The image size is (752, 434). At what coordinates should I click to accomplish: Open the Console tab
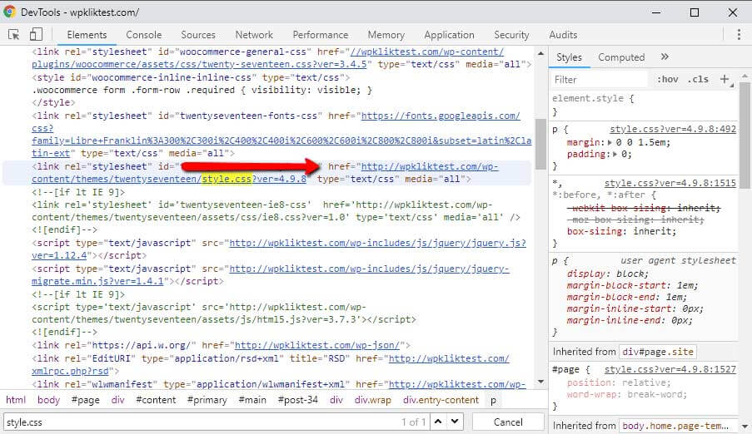coord(144,34)
